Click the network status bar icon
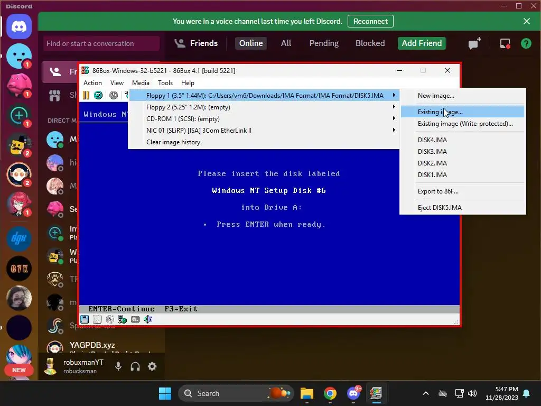The image size is (541, 406). click(123, 319)
